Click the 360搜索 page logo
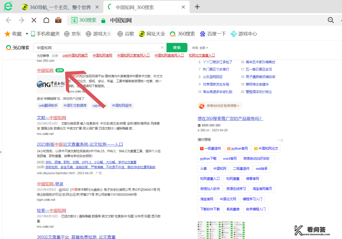 (18, 48)
